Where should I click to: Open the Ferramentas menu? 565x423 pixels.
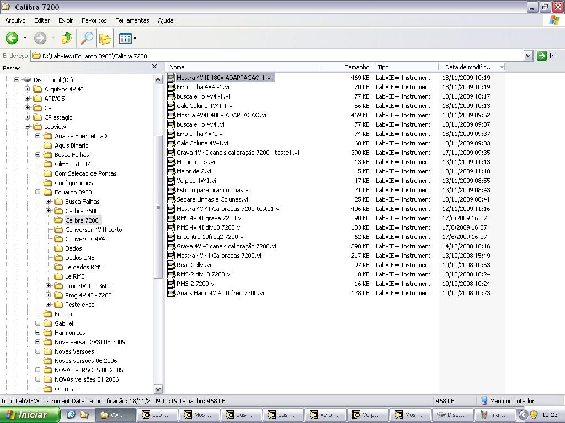(132, 20)
